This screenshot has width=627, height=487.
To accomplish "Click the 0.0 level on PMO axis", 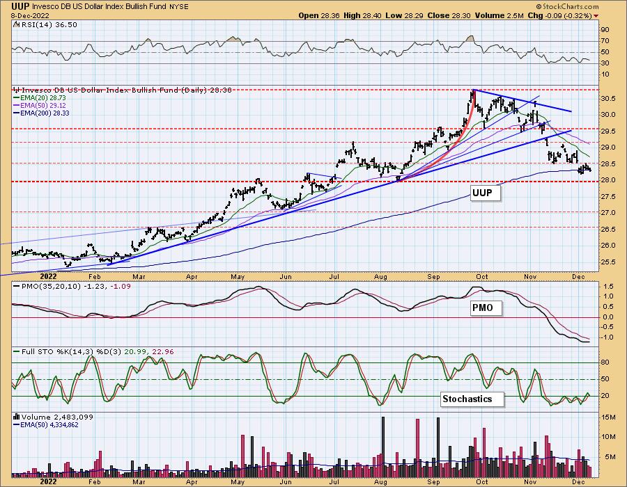I will point(607,317).
